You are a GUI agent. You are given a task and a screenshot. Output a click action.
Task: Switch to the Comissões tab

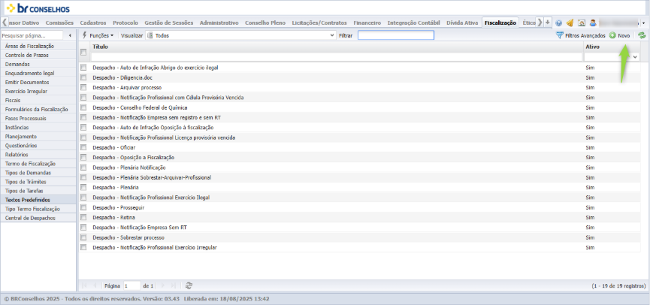(59, 23)
